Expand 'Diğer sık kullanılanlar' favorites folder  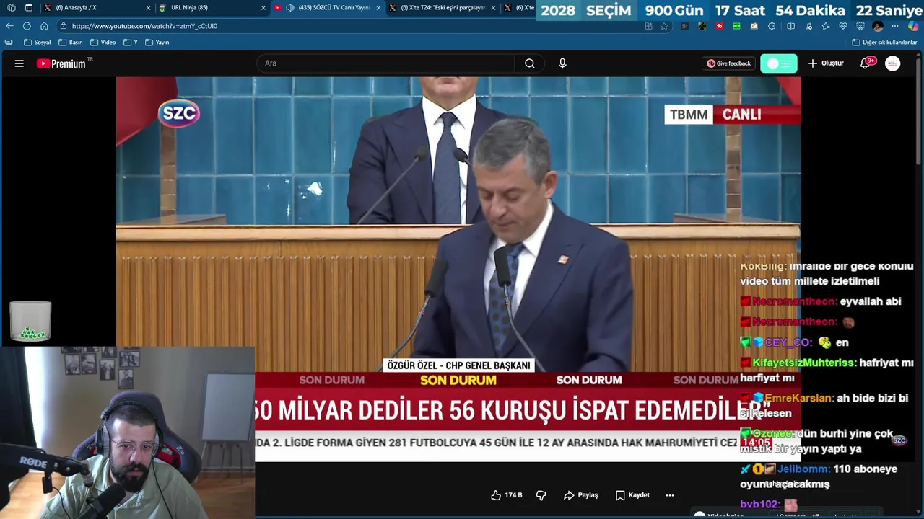coord(884,43)
